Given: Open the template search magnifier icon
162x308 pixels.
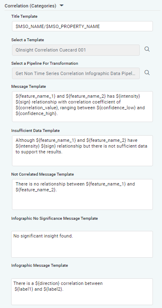Looking at the screenshot, I should [x=147, y=49].
